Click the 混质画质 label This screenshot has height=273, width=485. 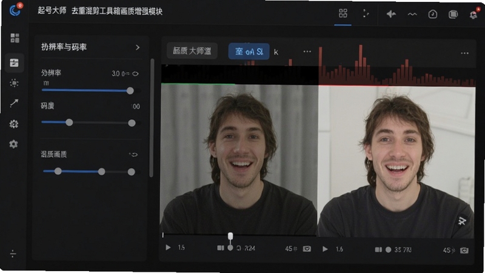coord(54,154)
